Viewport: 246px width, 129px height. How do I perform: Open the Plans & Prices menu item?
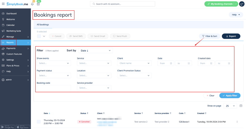[x=15, y=65]
